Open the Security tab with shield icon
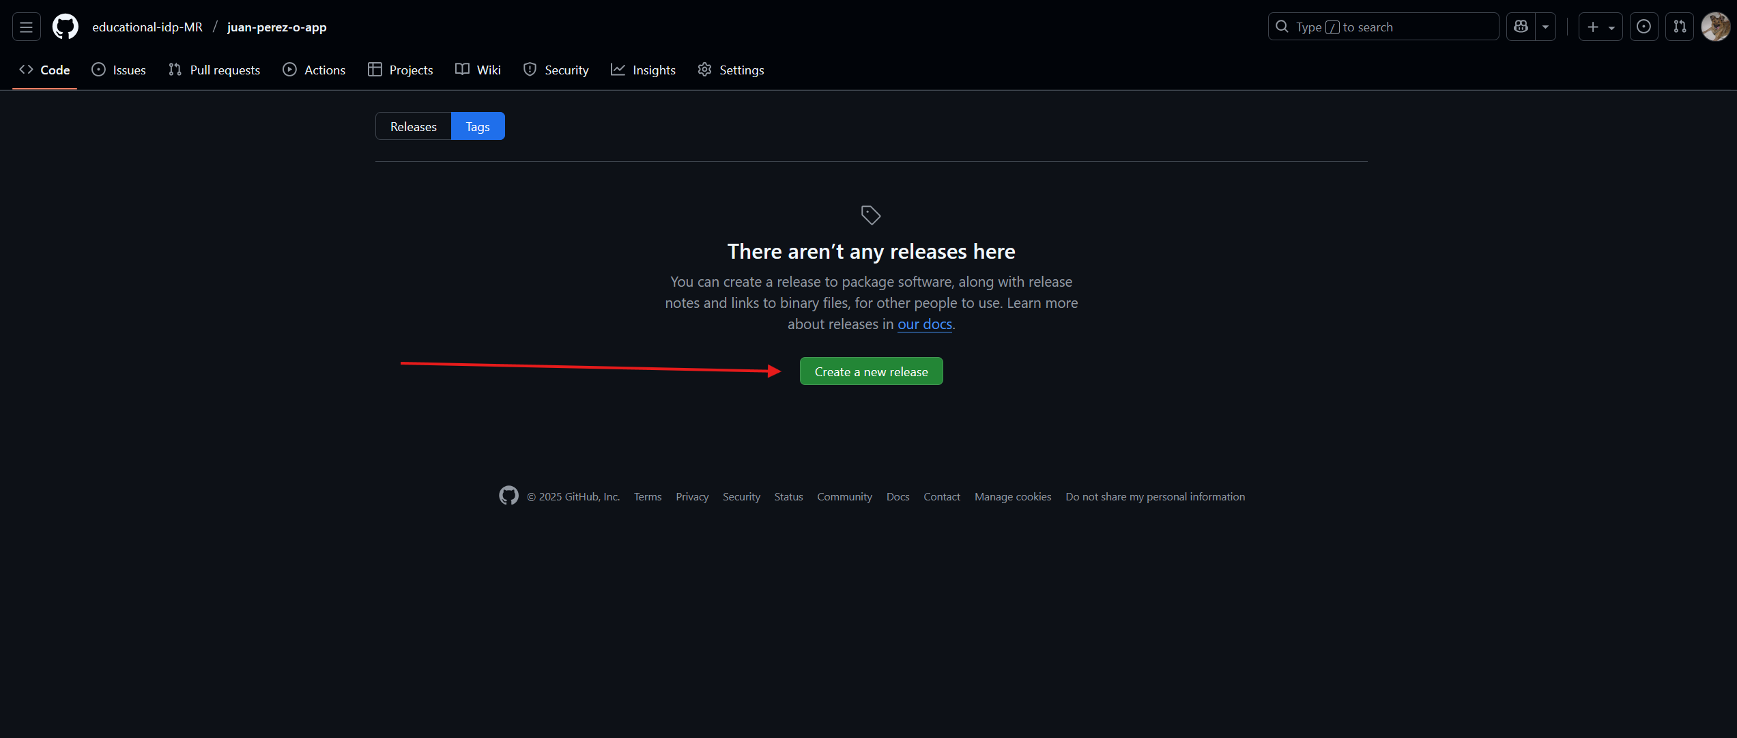This screenshot has height=738, width=1737. (556, 70)
